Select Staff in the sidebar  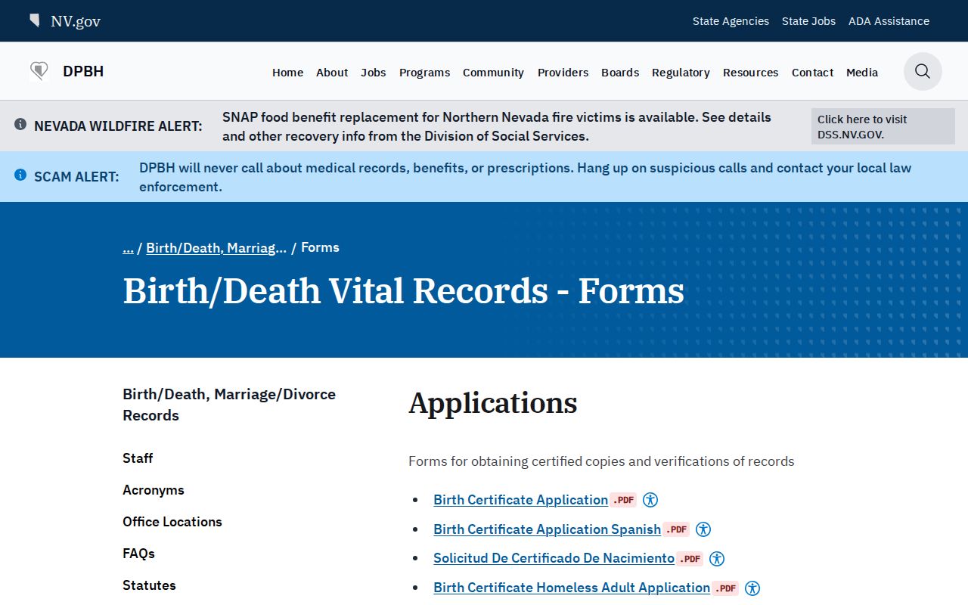(x=138, y=458)
